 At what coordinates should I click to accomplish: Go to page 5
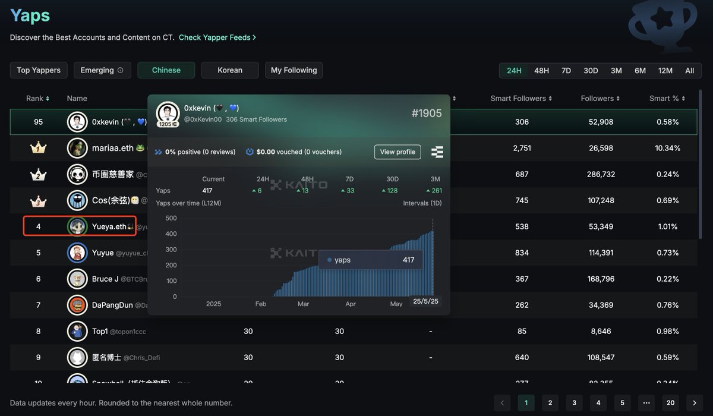point(622,403)
